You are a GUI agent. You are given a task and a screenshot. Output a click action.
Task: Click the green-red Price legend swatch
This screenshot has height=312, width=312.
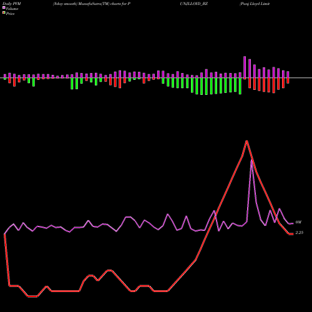tap(4, 13)
